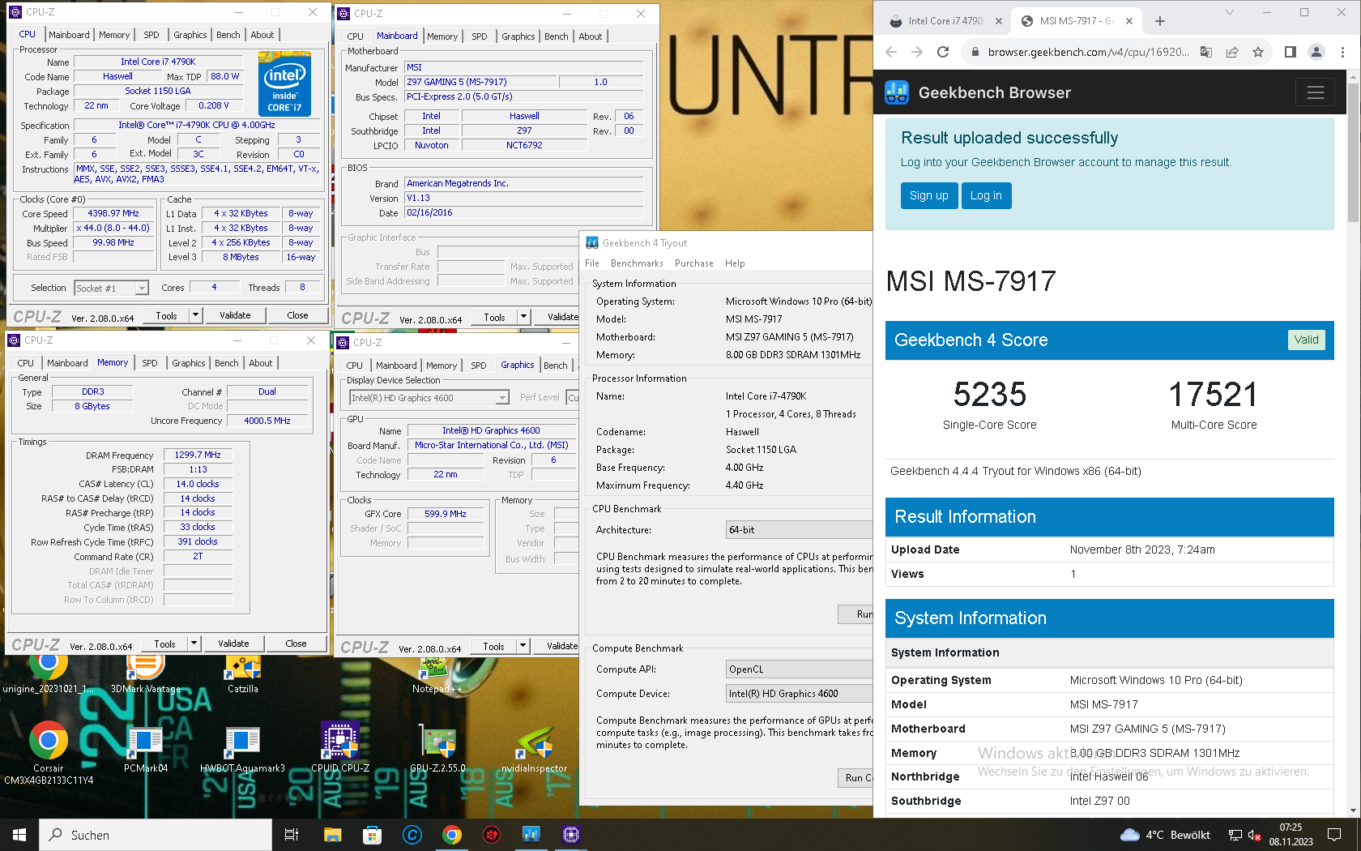This screenshot has width=1361, height=851.
Task: Expand Tools dropdown arrow in CPU-Z CPU window
Action: pos(195,315)
